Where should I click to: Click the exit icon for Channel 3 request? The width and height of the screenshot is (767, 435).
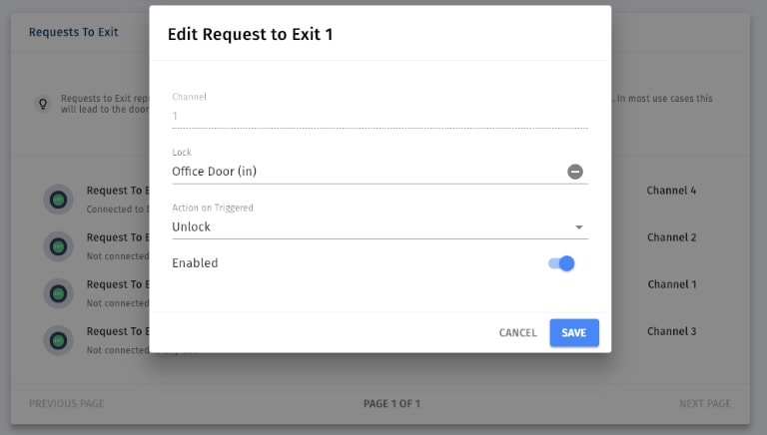(58, 340)
